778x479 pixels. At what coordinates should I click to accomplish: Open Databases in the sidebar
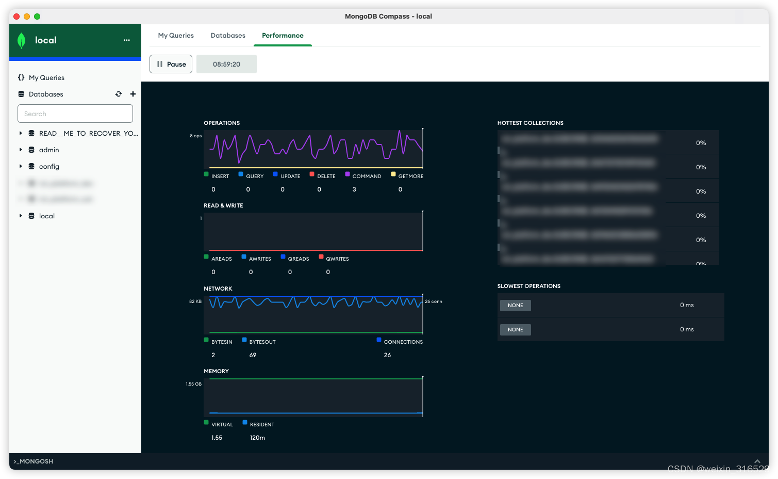tap(46, 94)
